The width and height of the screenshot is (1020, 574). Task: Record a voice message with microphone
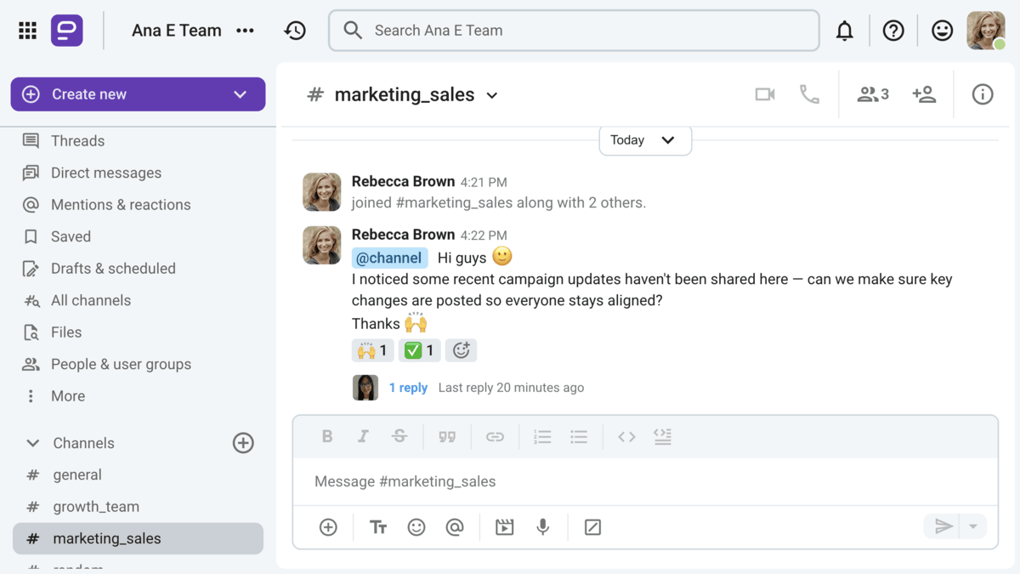point(542,527)
